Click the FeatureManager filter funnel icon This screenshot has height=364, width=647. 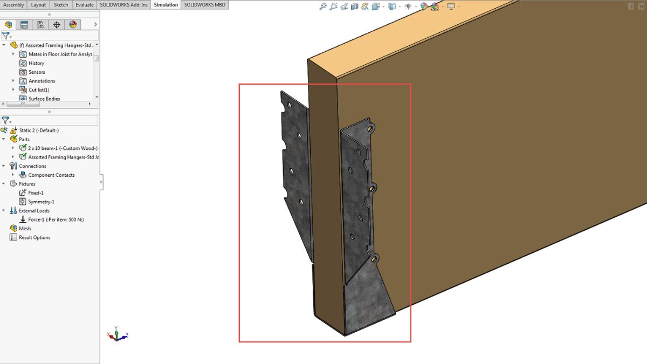[x=5, y=36]
